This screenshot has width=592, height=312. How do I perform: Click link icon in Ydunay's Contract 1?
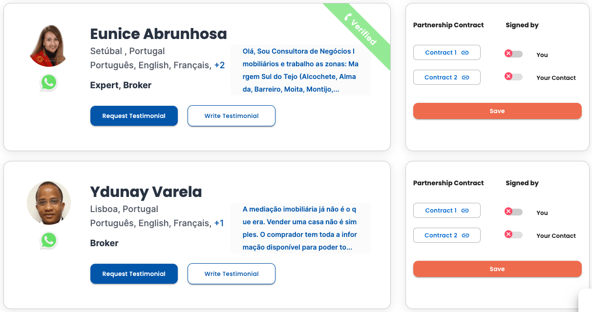(x=465, y=211)
